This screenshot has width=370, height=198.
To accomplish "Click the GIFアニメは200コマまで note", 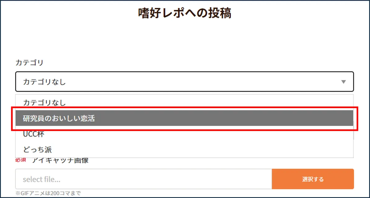I will click(x=50, y=193).
